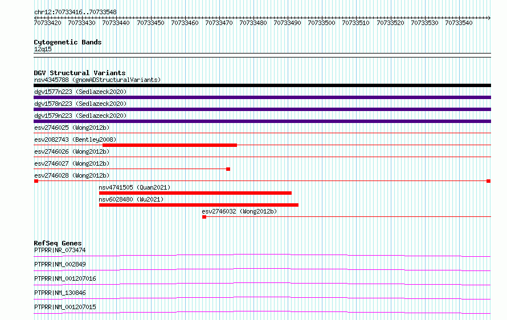Select dgv1579n223 Sedlazeck2020 label

[x=80, y=116]
